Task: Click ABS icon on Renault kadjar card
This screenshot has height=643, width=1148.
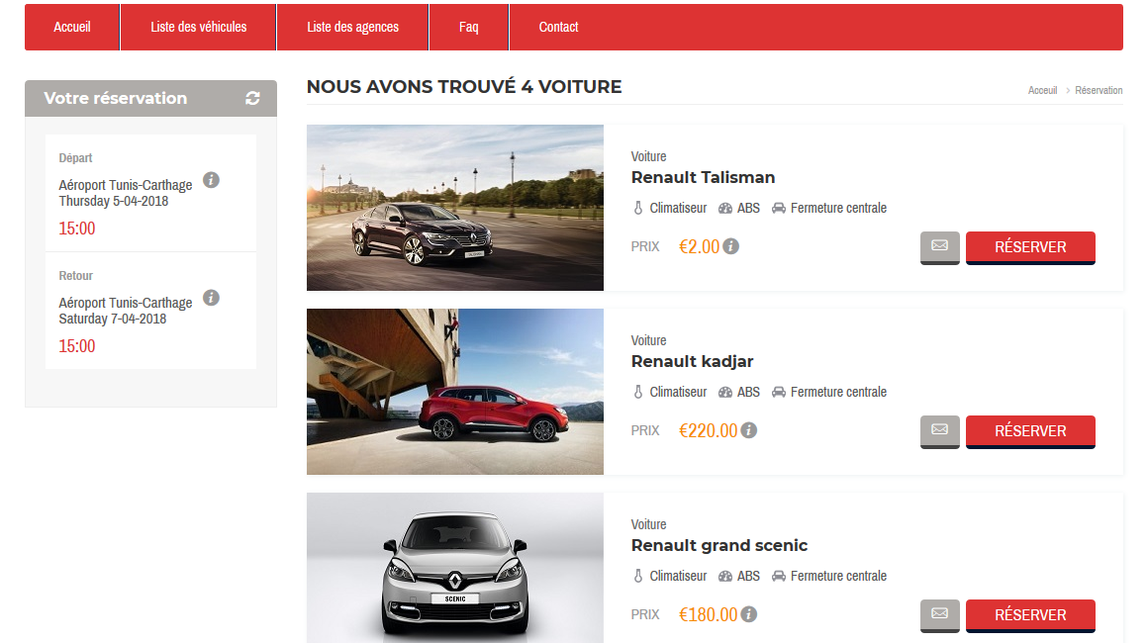Action: coord(724,392)
